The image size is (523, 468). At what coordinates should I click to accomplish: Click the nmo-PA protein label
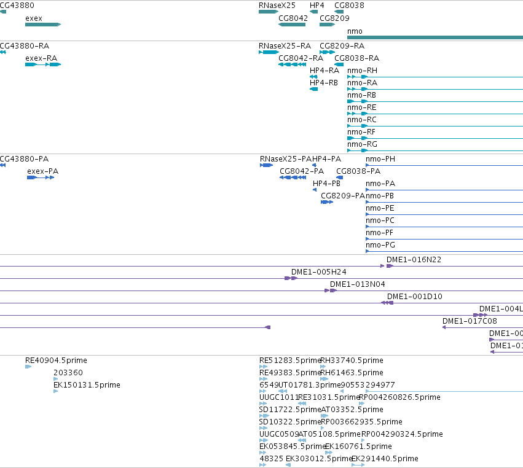click(x=380, y=184)
